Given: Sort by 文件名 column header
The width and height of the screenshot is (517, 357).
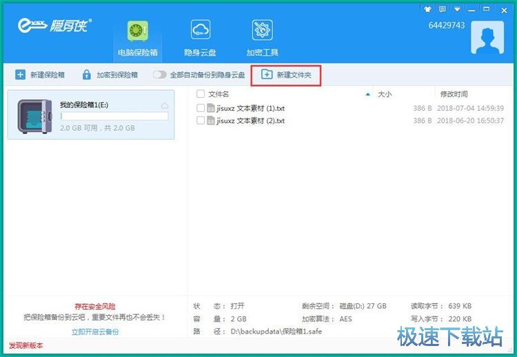Looking at the screenshot, I should point(219,94).
